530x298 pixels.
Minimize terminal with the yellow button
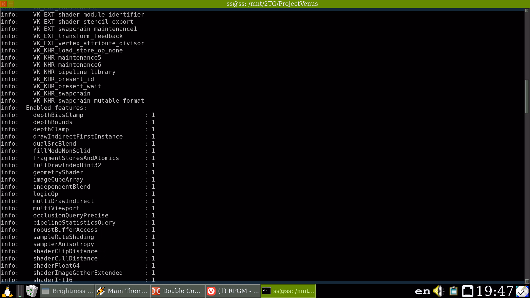pyautogui.click(x=11, y=4)
